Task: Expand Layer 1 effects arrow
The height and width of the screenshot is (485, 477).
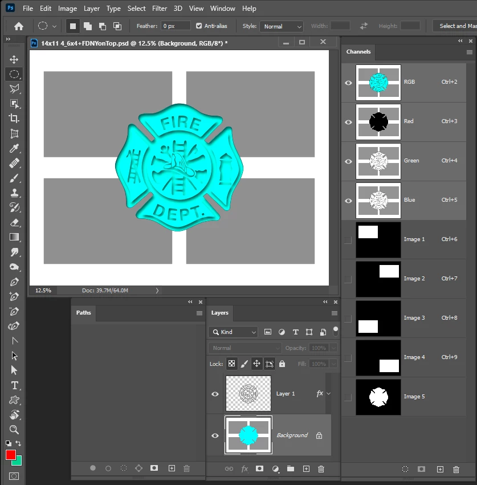Action: (329, 393)
